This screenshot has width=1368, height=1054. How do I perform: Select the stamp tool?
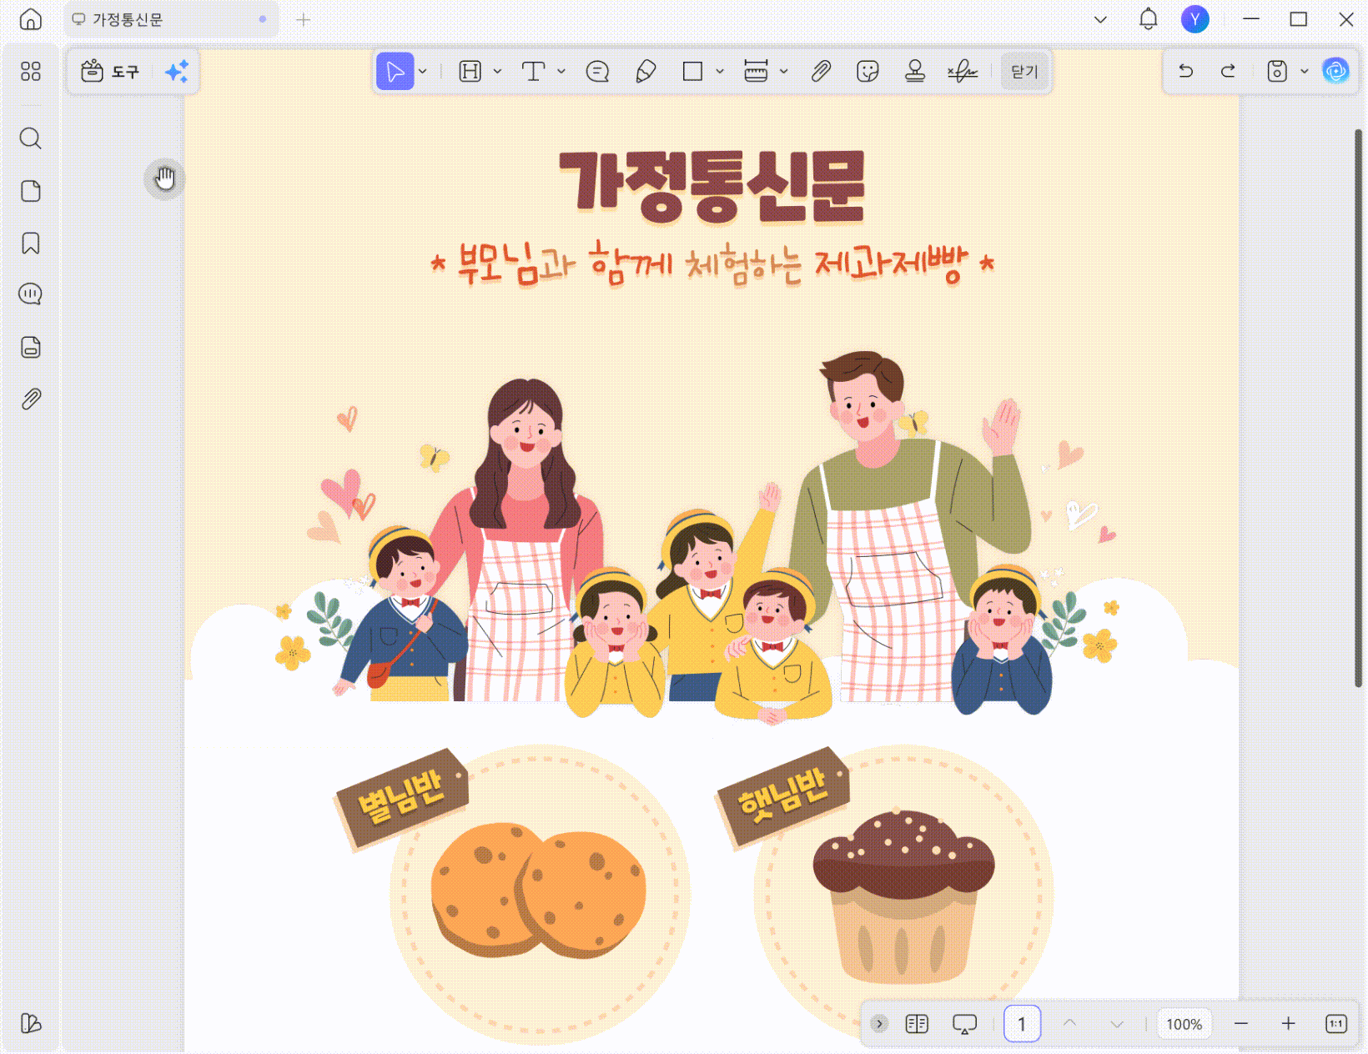click(915, 72)
